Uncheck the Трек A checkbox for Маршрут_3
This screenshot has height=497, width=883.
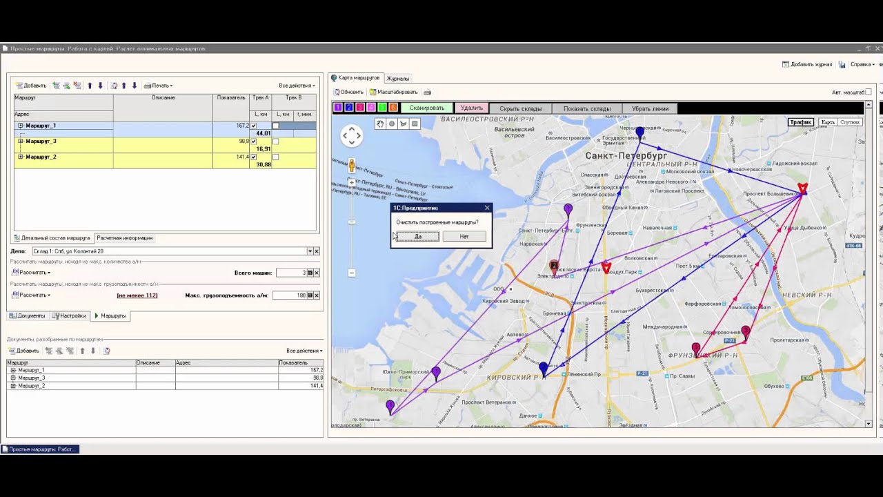click(254, 141)
